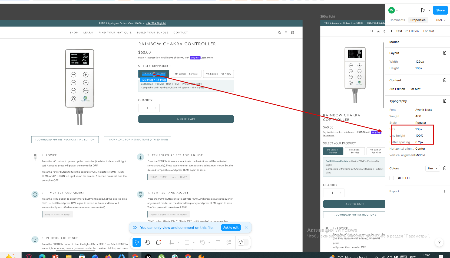Copy Typography properties with clipboard icon
This screenshot has height=258, width=450.
click(445, 101)
